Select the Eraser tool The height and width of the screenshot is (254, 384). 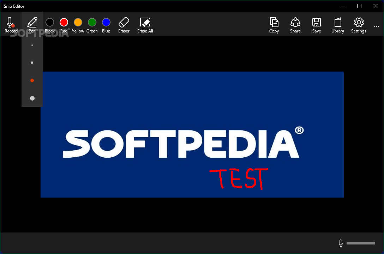(x=124, y=25)
